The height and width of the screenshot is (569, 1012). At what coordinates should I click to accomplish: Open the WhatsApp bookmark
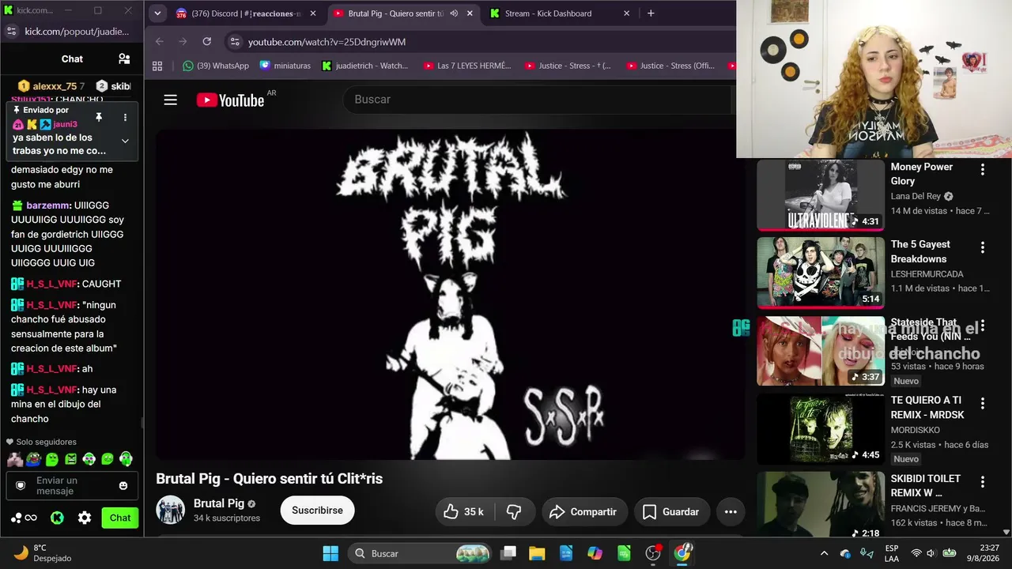pos(216,66)
